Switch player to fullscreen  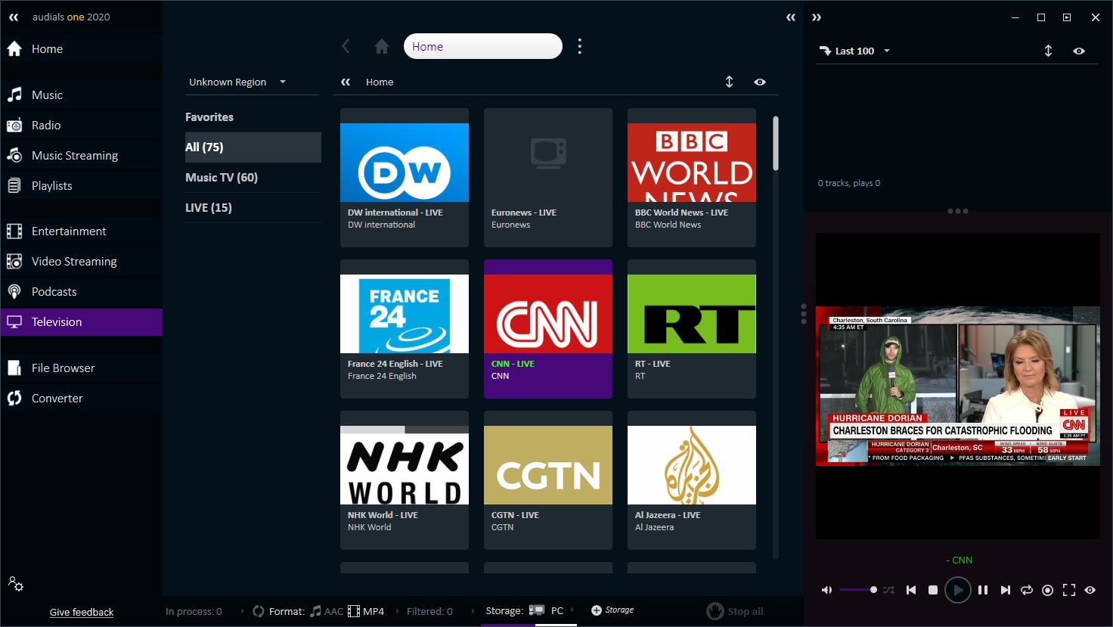click(1069, 590)
